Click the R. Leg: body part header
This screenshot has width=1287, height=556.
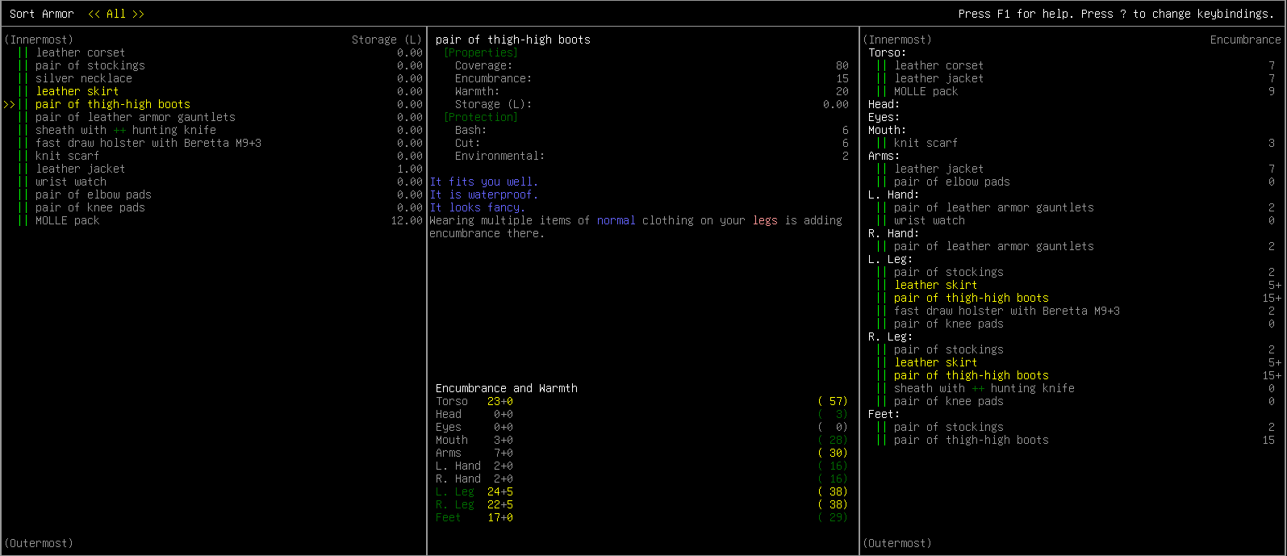coord(891,337)
